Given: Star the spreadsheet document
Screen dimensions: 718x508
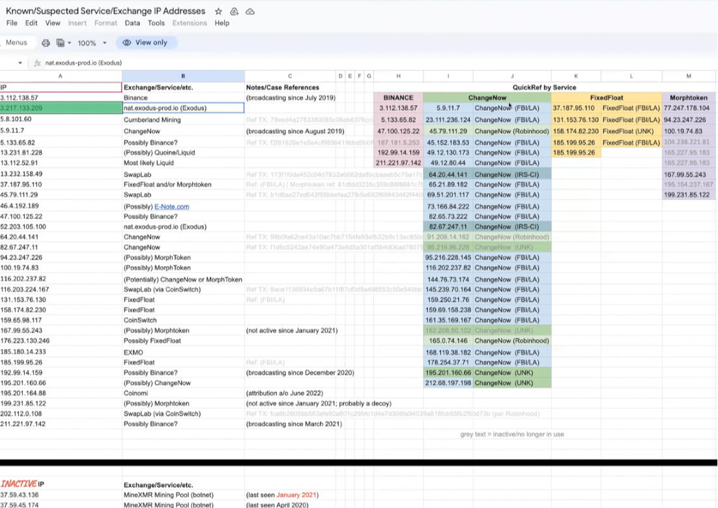Looking at the screenshot, I should 218,12.
